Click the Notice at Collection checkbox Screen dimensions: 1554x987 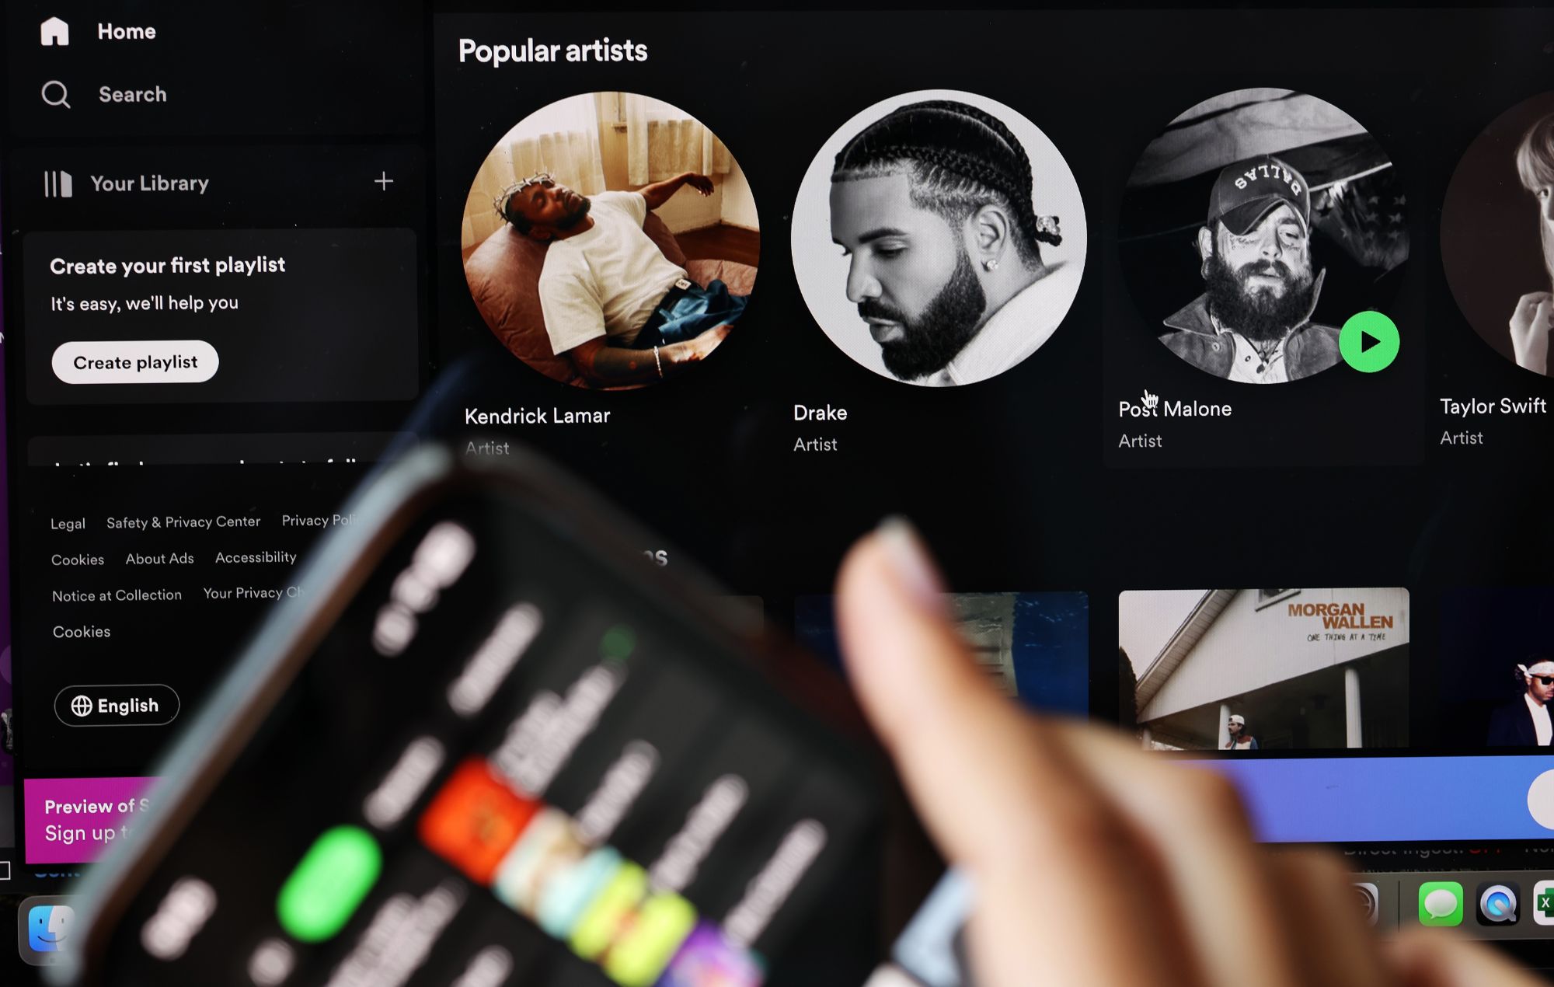pos(117,593)
